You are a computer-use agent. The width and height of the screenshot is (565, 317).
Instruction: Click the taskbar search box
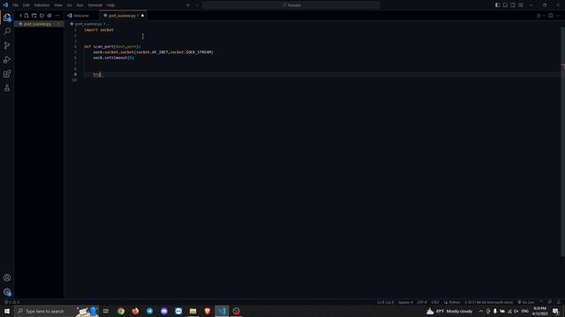pos(56,311)
